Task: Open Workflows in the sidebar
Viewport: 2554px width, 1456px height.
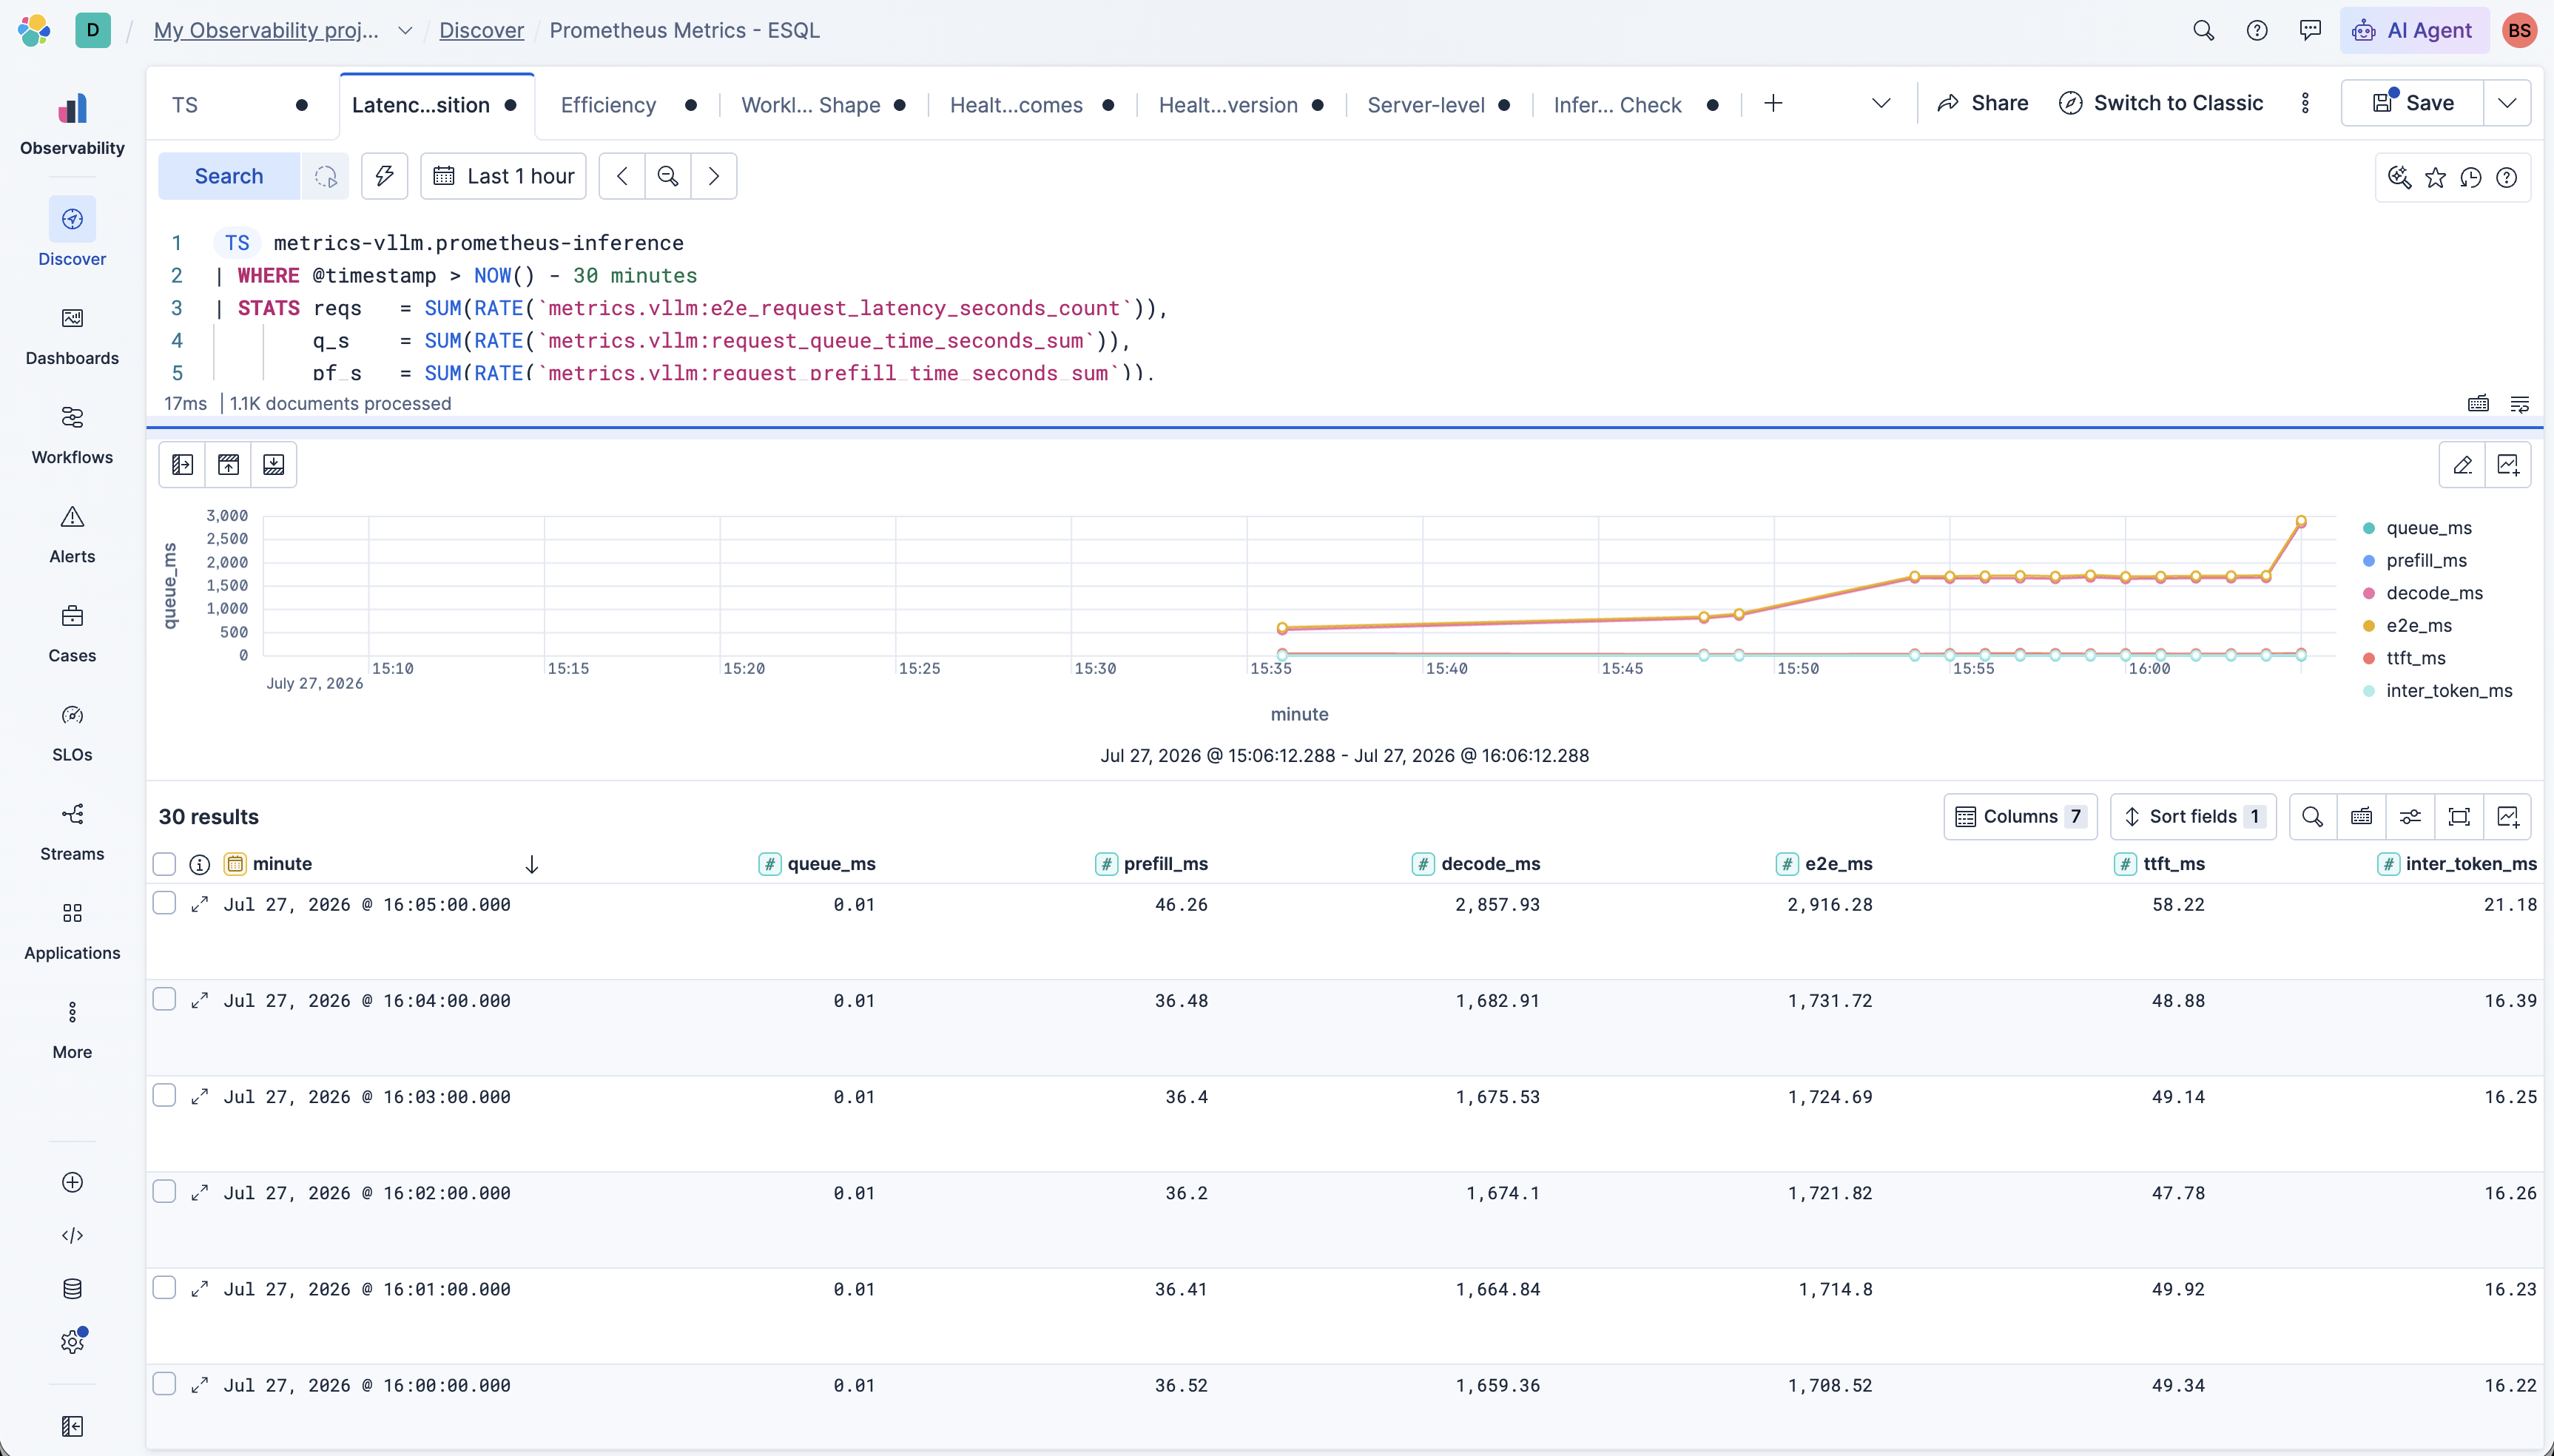Action: 72,435
